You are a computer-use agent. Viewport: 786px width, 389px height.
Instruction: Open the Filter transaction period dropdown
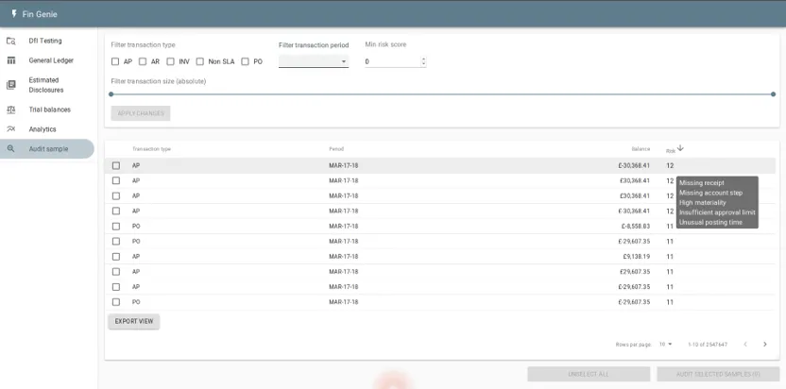click(314, 61)
